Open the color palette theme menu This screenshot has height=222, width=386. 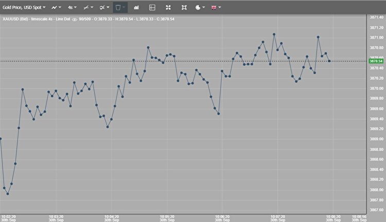(200, 8)
